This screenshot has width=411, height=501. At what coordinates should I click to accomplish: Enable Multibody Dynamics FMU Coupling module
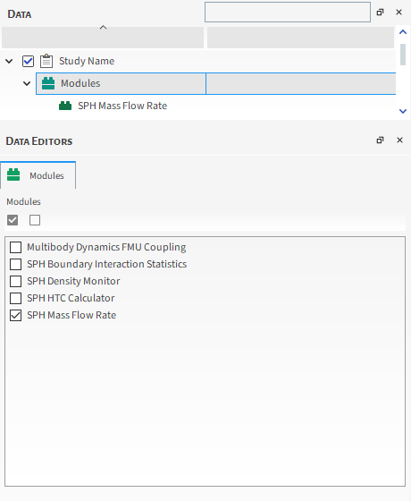[x=16, y=247]
